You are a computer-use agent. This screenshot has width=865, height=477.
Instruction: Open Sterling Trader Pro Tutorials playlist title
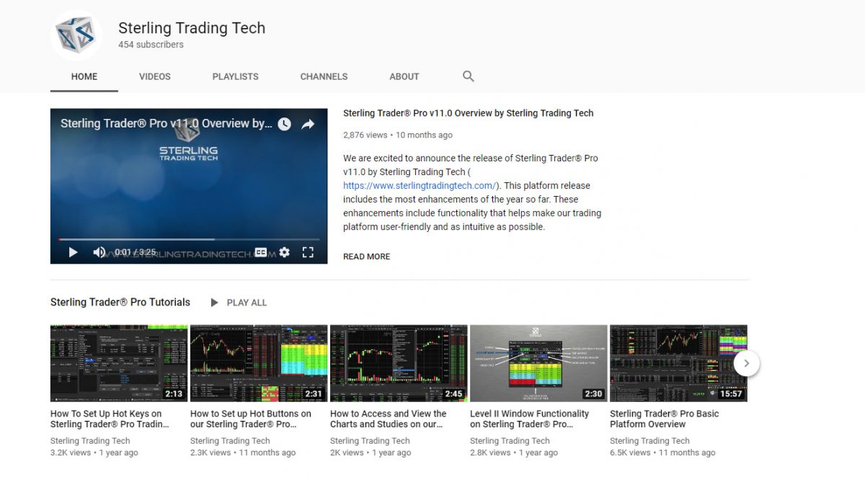click(120, 302)
